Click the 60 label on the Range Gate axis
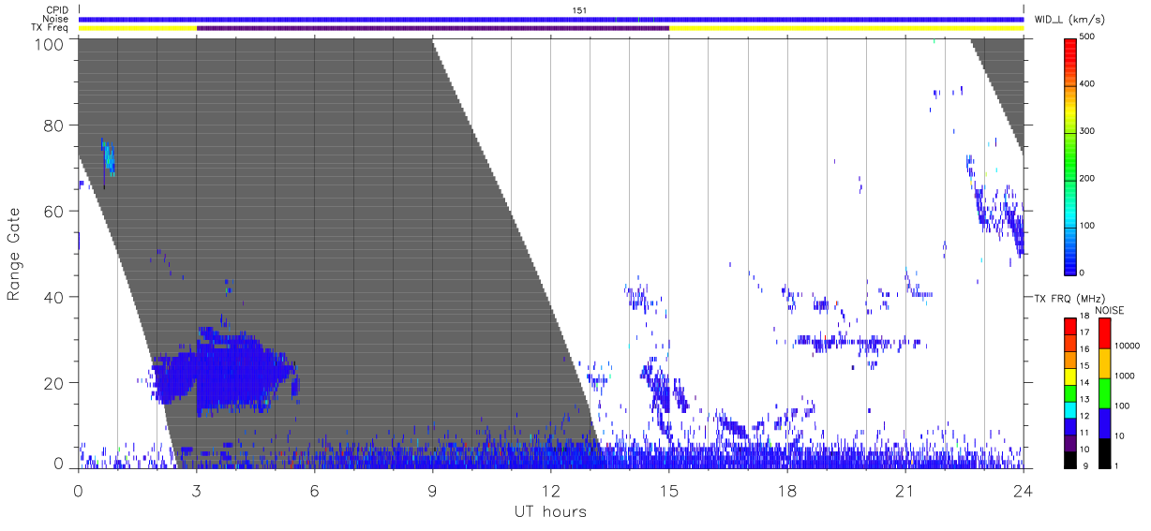The height and width of the screenshot is (531, 1151). coord(55,212)
